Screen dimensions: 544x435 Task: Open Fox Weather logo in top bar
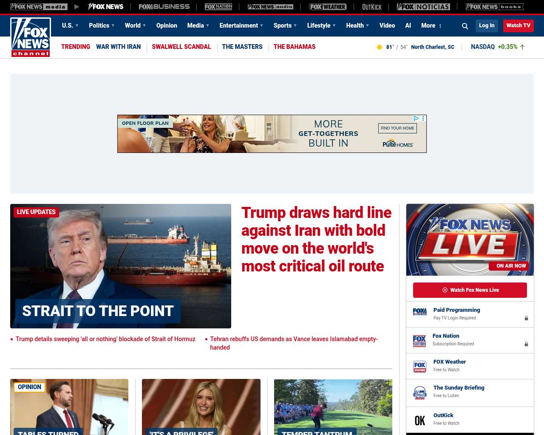click(x=328, y=7)
